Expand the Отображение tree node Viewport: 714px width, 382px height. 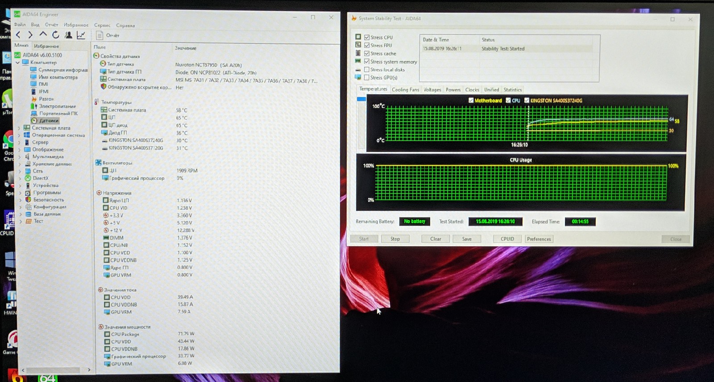19,149
